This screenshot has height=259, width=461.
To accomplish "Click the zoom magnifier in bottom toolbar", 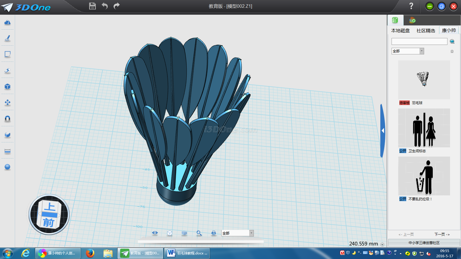I will click(x=199, y=233).
